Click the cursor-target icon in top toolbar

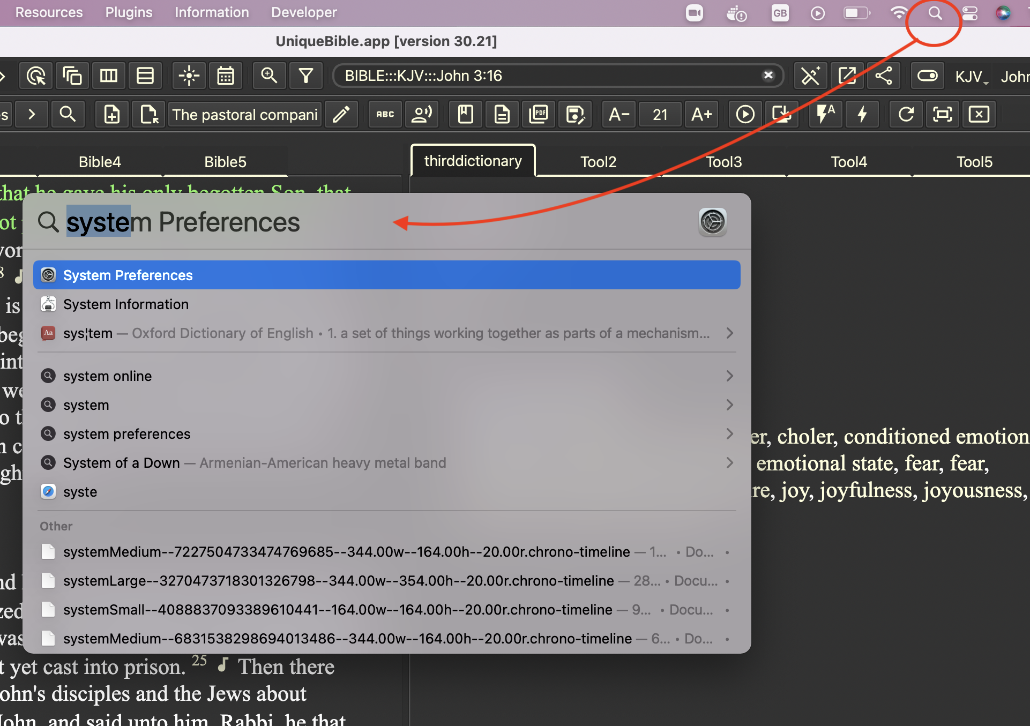pyautogui.click(x=36, y=76)
